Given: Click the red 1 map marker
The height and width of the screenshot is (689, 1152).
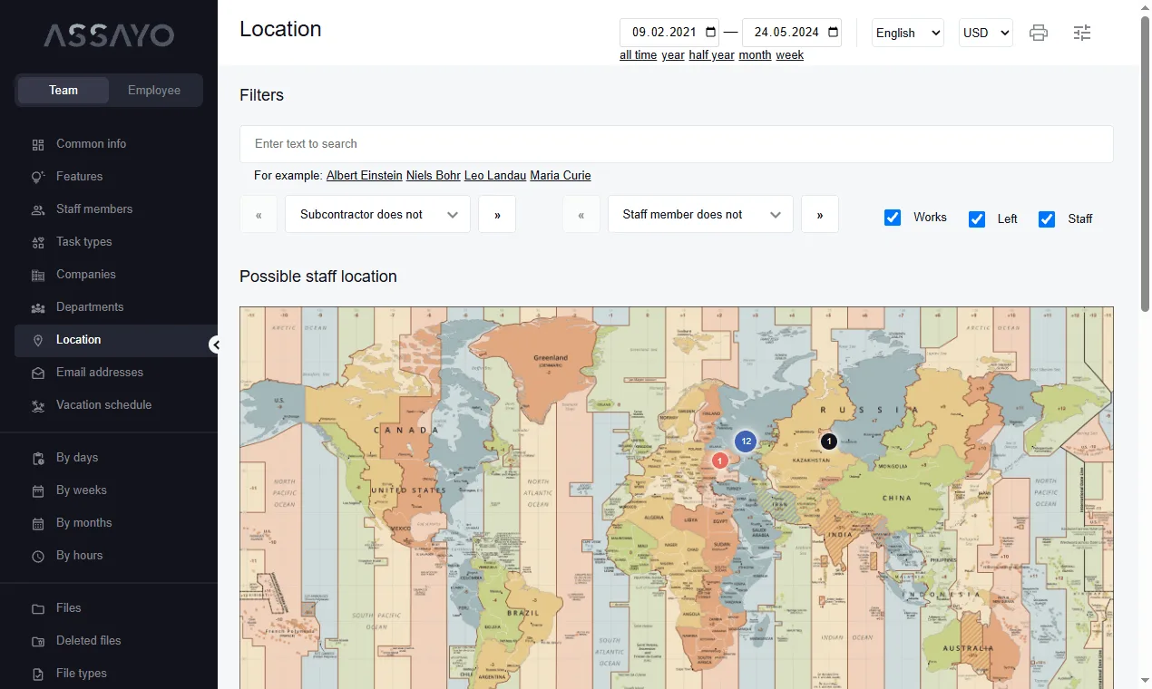Looking at the screenshot, I should (x=720, y=461).
